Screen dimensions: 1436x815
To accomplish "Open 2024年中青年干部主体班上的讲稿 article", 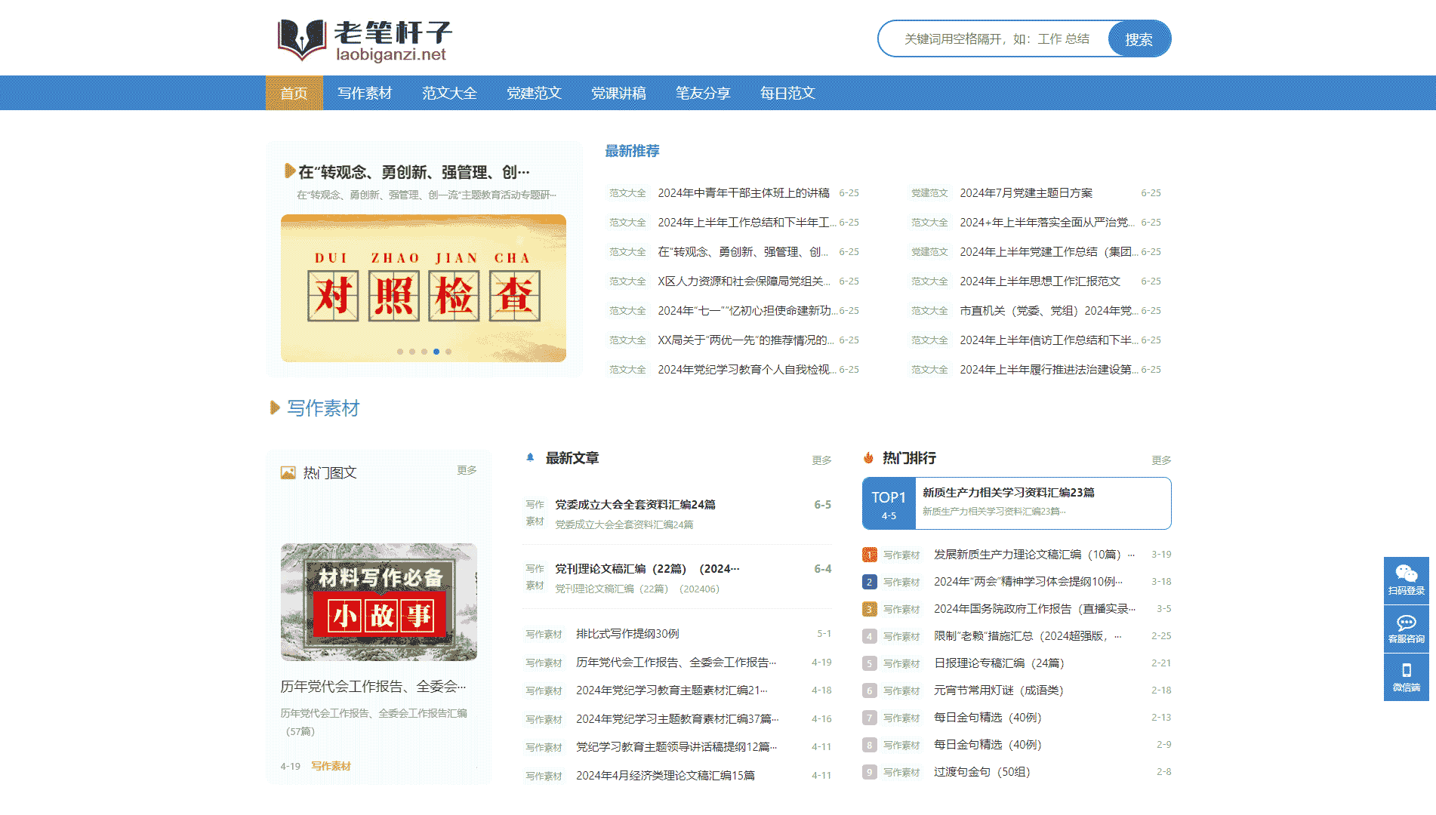I will tap(744, 193).
